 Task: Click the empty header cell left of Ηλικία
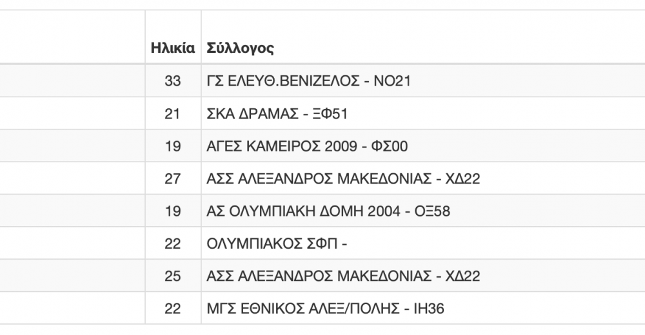pyautogui.click(x=72, y=37)
